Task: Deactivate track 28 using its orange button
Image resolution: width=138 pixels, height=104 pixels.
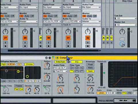Action: [x=25, y=38]
